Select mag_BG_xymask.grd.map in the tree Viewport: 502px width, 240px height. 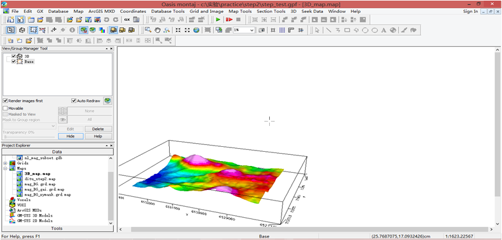pyautogui.click(x=48, y=194)
